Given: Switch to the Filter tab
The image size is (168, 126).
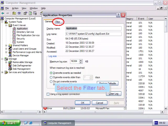Looking at the screenshot, I should tap(58, 22).
